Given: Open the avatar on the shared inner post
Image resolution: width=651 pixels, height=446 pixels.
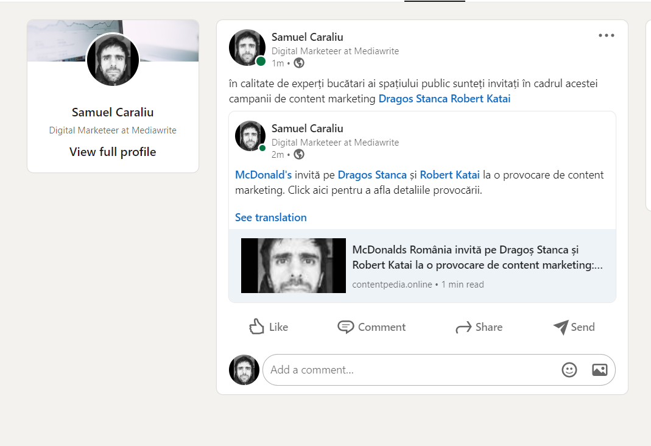Looking at the screenshot, I should (x=250, y=136).
